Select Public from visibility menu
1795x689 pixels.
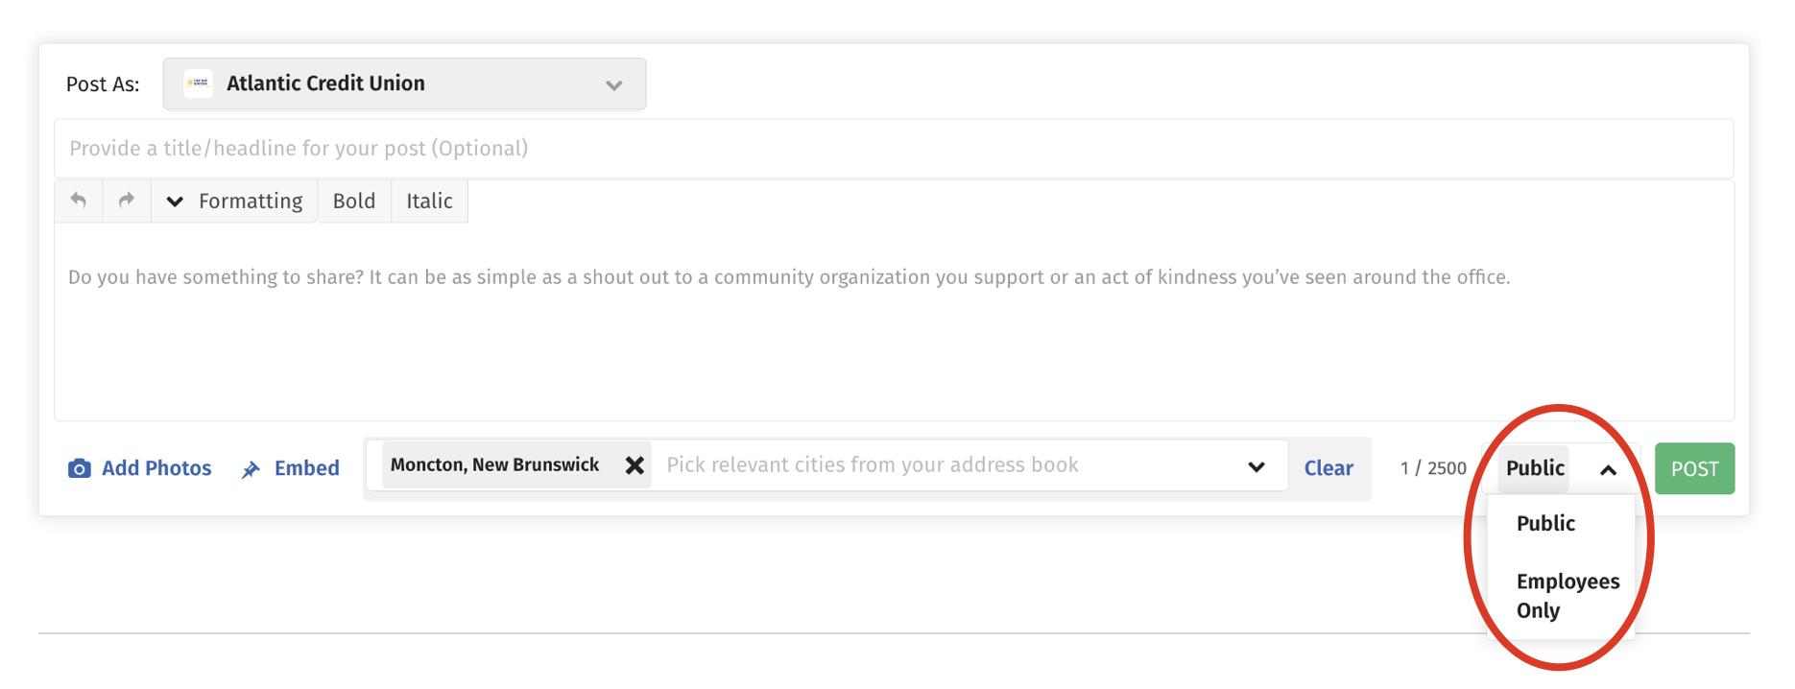(x=1545, y=524)
